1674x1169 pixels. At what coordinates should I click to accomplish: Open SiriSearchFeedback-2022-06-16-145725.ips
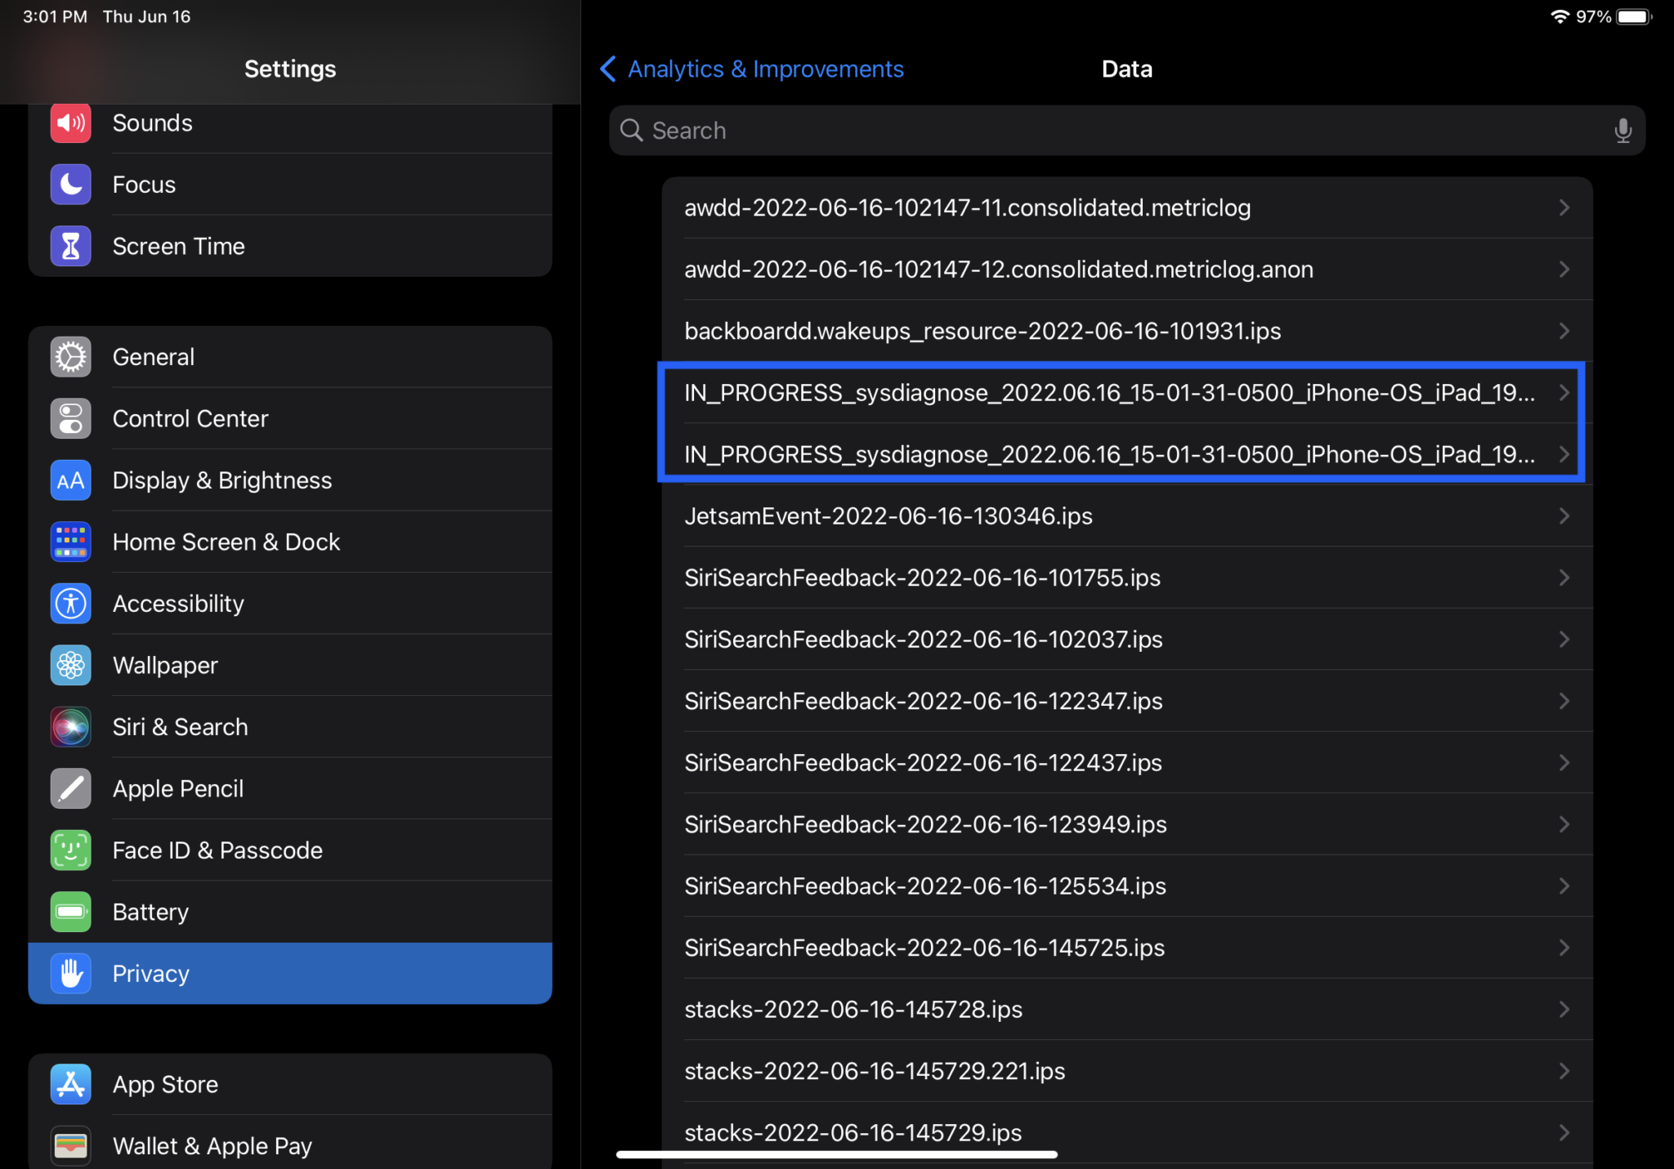[1127, 948]
